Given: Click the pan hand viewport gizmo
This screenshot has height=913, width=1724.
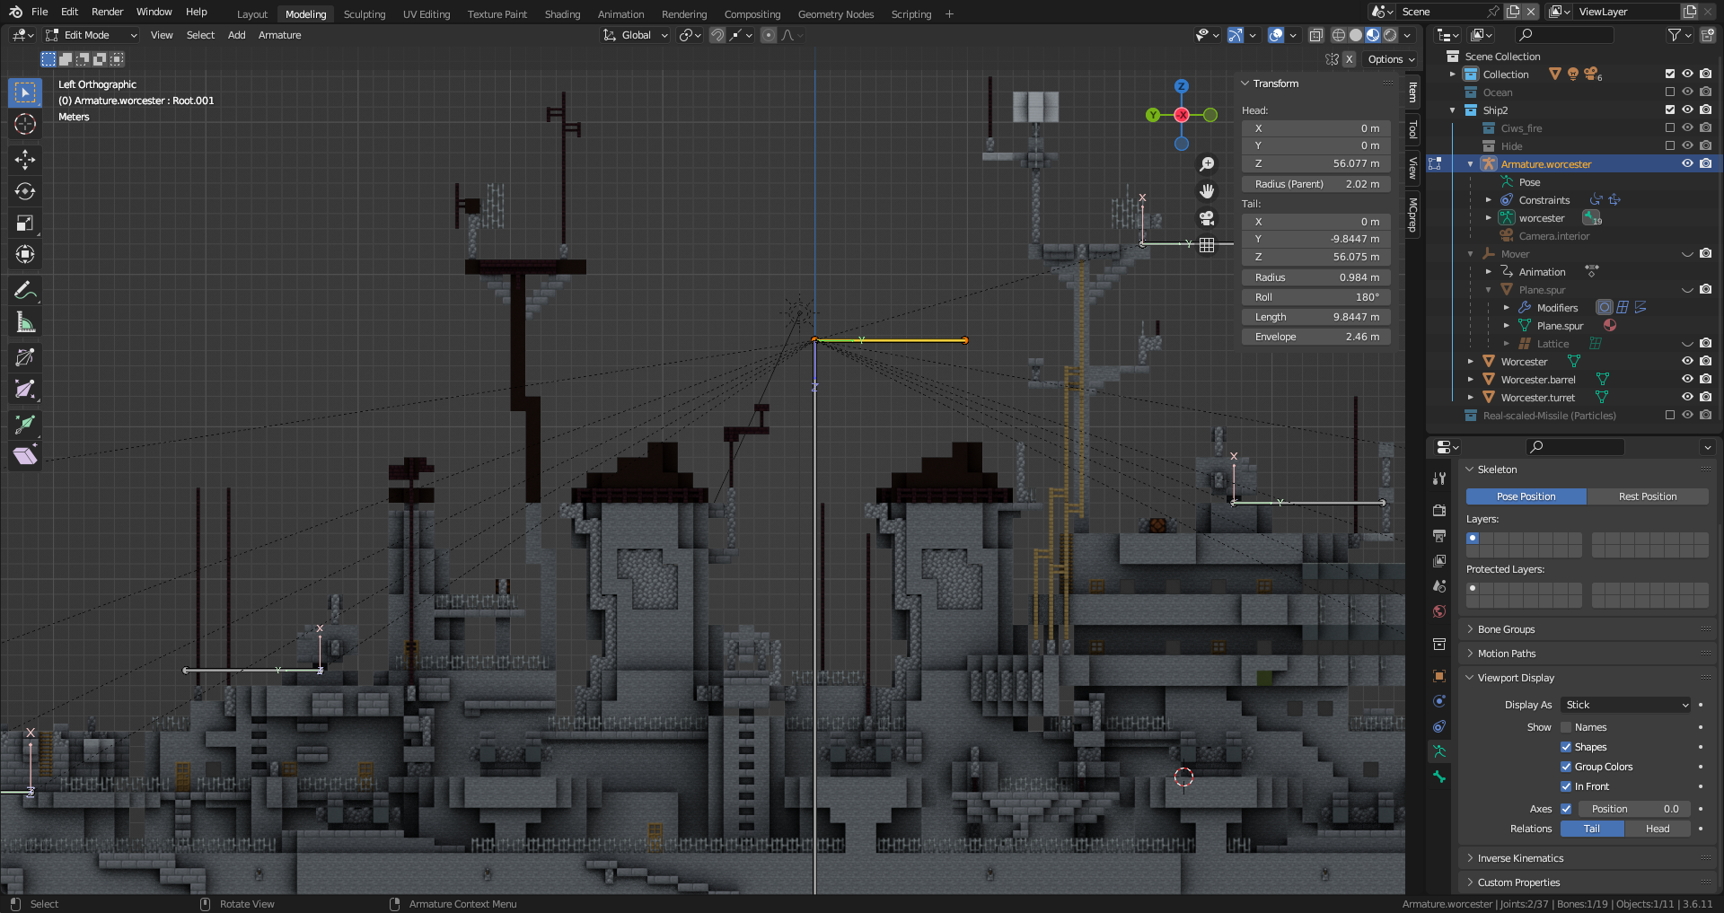Looking at the screenshot, I should (1207, 191).
